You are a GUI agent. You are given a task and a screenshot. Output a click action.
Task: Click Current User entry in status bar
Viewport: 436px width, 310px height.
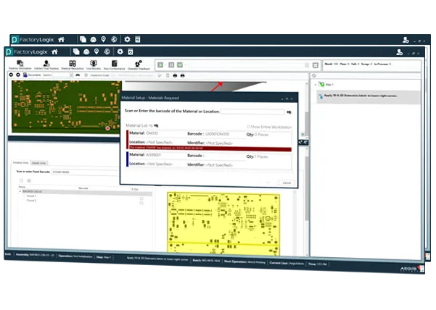click(x=287, y=263)
